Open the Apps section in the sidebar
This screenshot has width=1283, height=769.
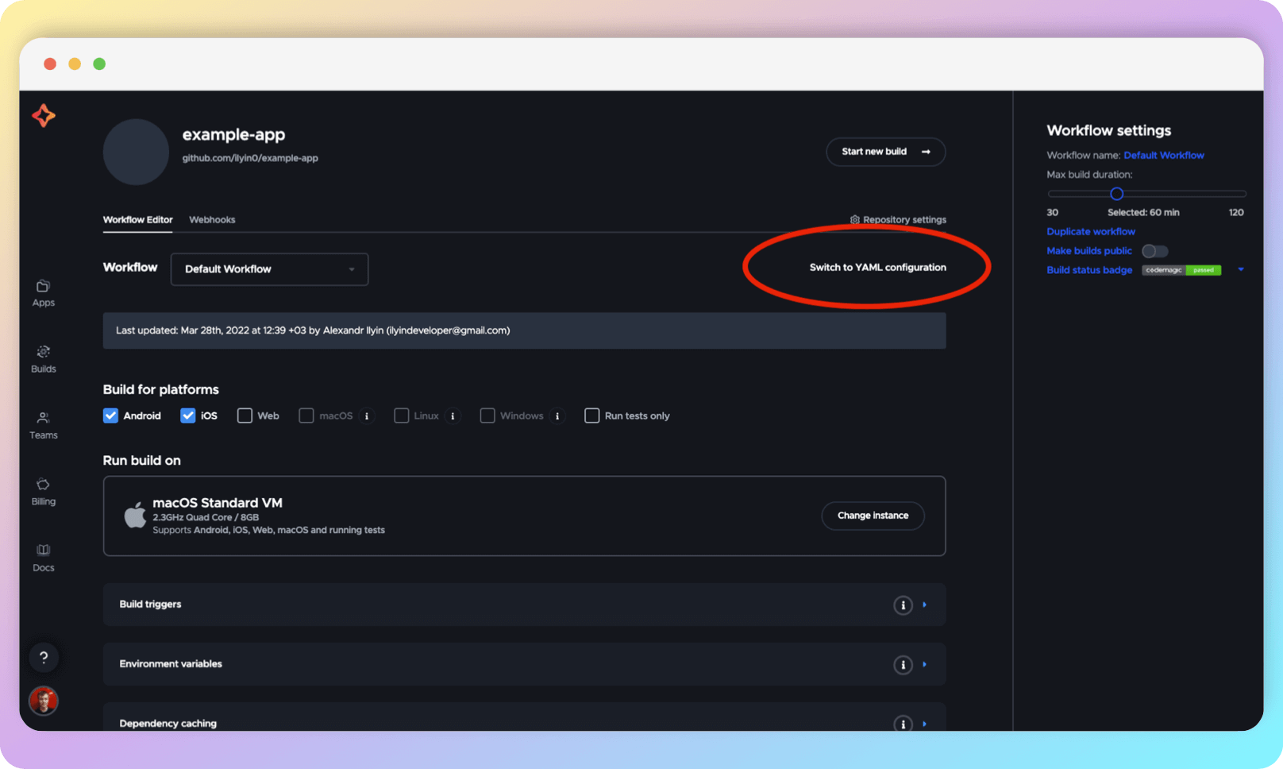[43, 292]
